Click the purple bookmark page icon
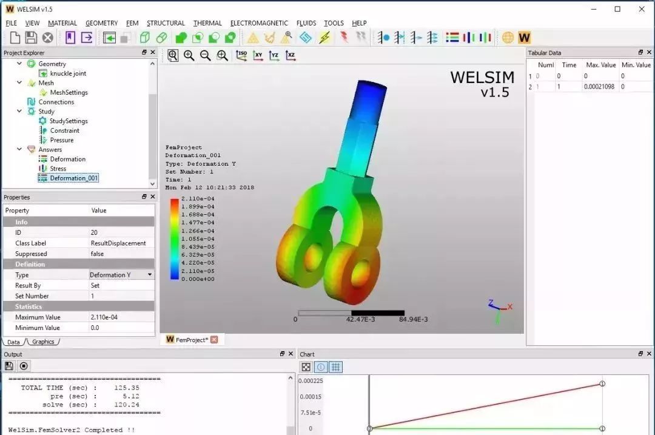 click(x=70, y=38)
